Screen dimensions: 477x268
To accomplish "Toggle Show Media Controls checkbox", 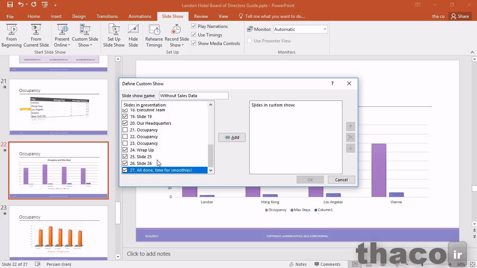I will [194, 43].
